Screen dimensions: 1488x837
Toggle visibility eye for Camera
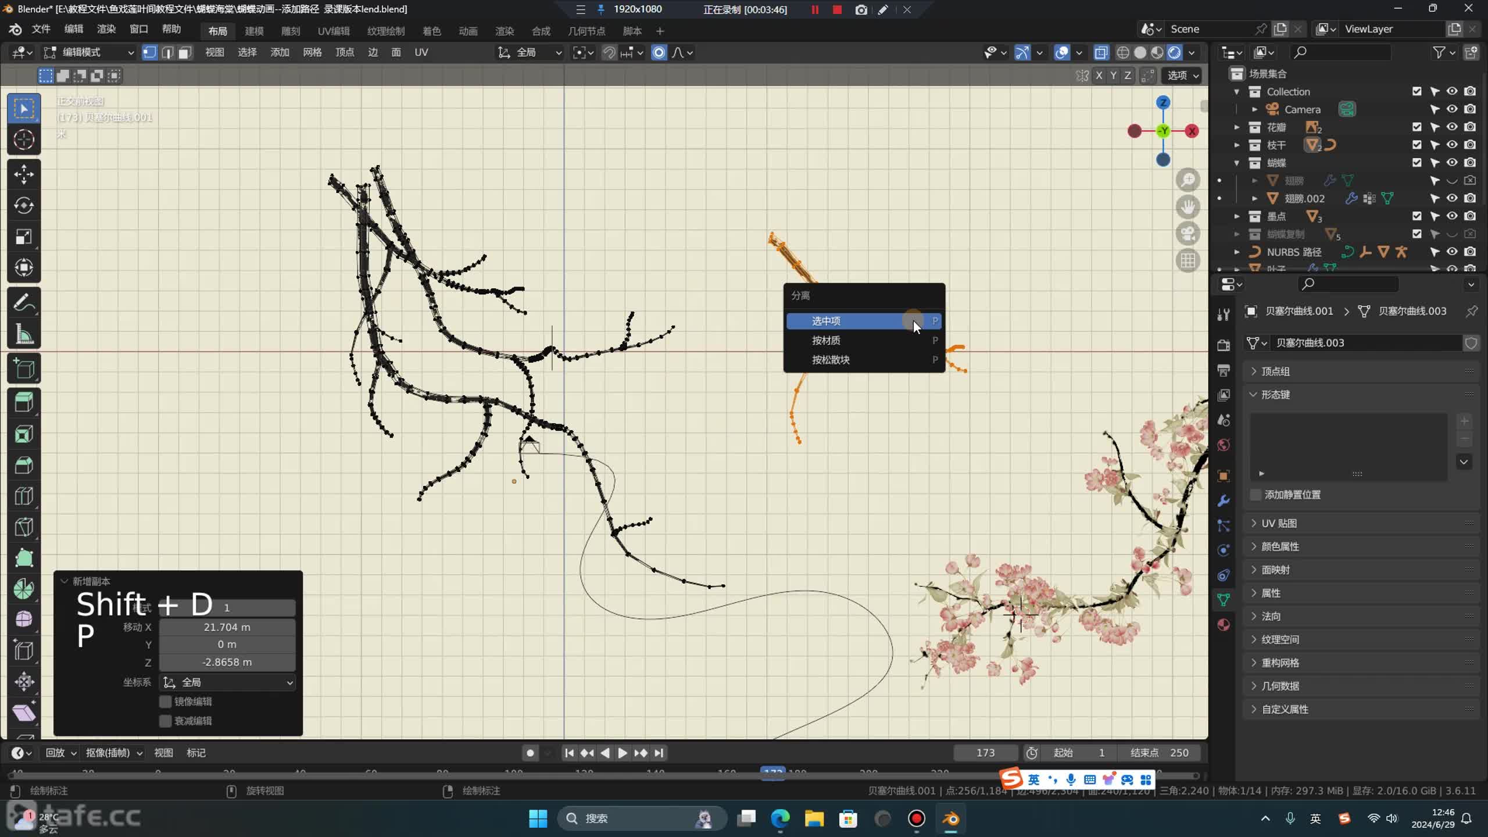(1452, 109)
